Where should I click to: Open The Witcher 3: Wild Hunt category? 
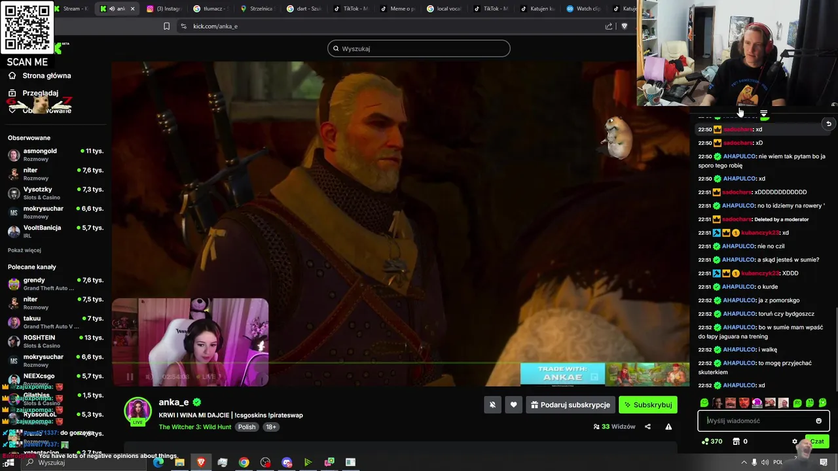click(x=195, y=427)
